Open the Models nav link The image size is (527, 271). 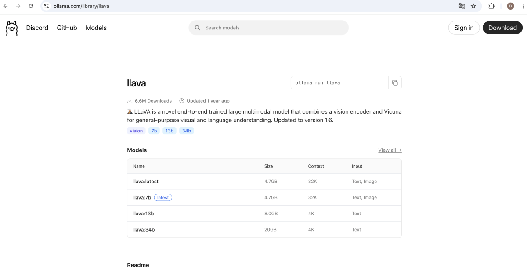point(96,28)
